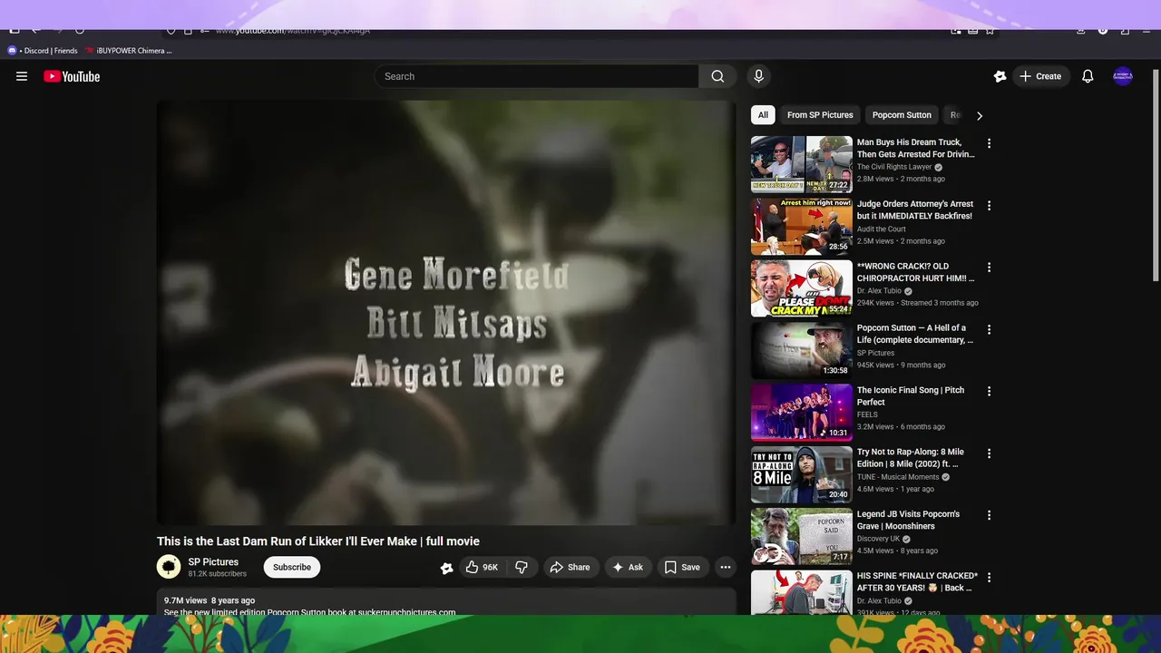
Task: Ask about the video
Action: pyautogui.click(x=628, y=567)
